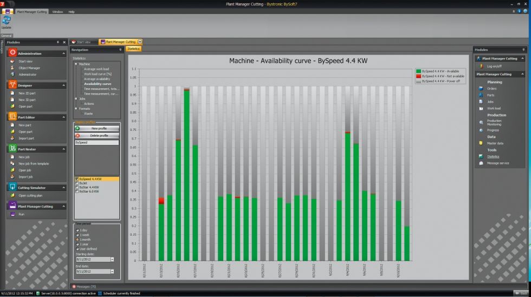
Task: Select the User-defined time period
Action: point(77,249)
